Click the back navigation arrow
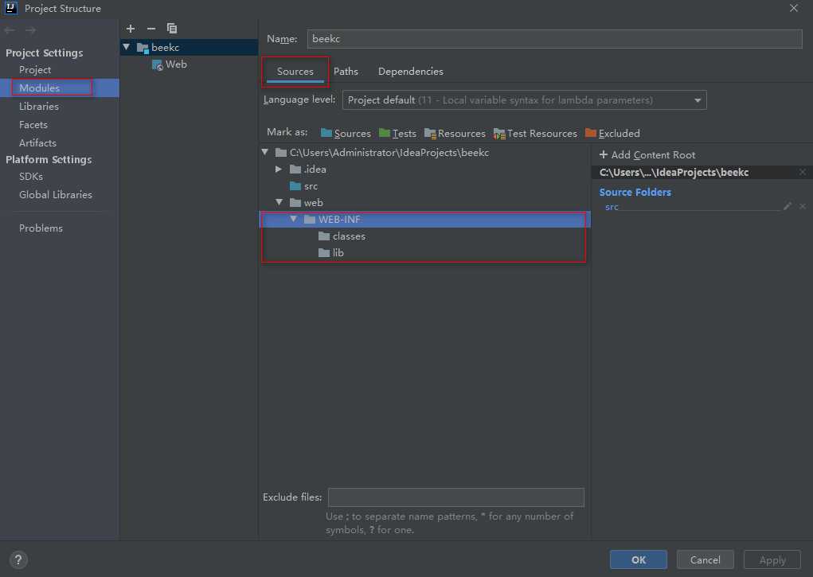This screenshot has height=577, width=813. click(10, 30)
